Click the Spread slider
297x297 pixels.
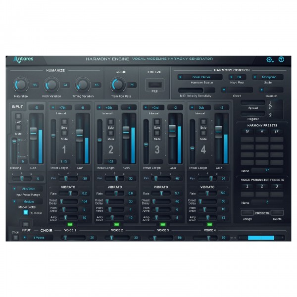253,102
